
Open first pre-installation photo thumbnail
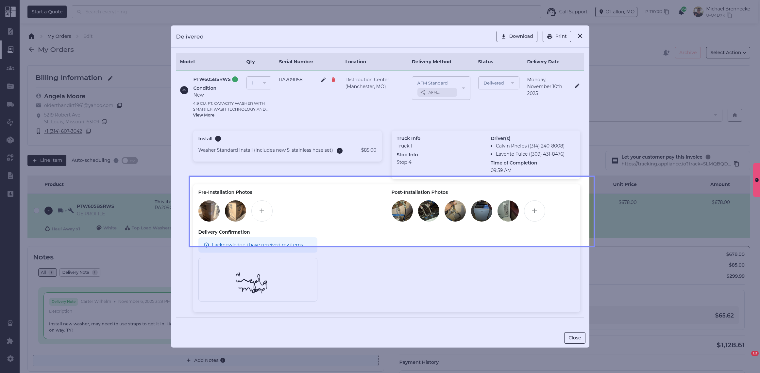point(209,211)
